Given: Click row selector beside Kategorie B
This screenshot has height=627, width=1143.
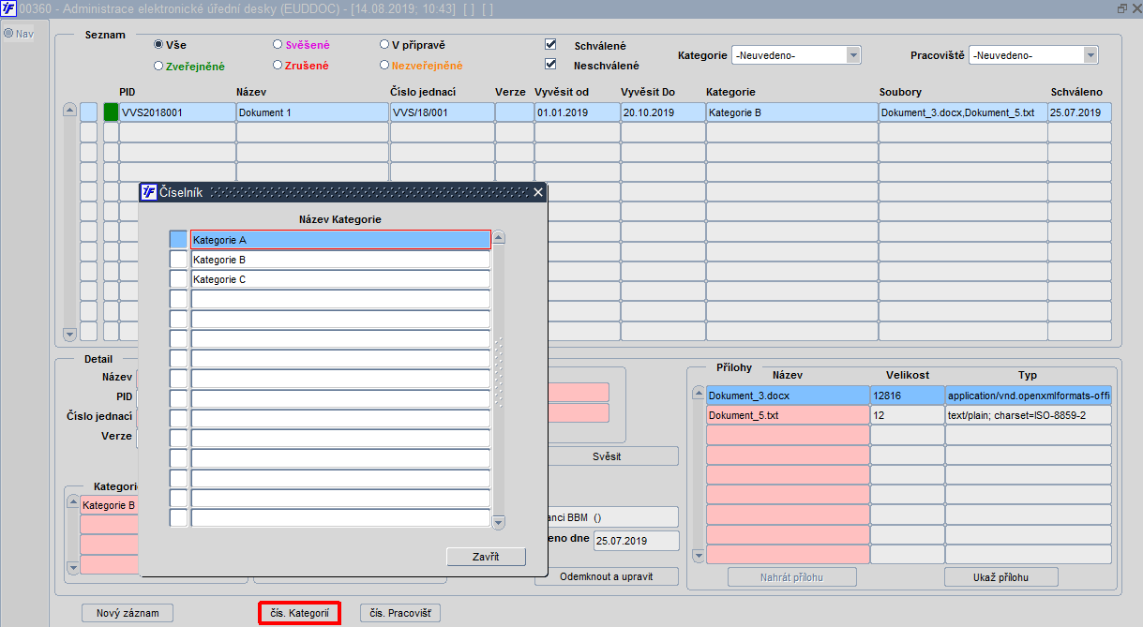Looking at the screenshot, I should (x=178, y=260).
